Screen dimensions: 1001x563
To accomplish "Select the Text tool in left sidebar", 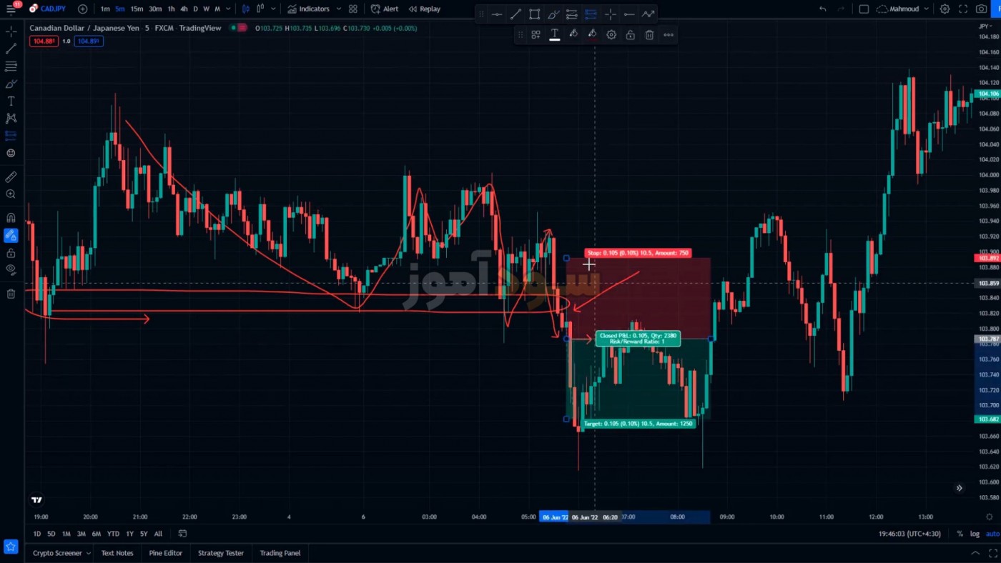I will 11,101.
